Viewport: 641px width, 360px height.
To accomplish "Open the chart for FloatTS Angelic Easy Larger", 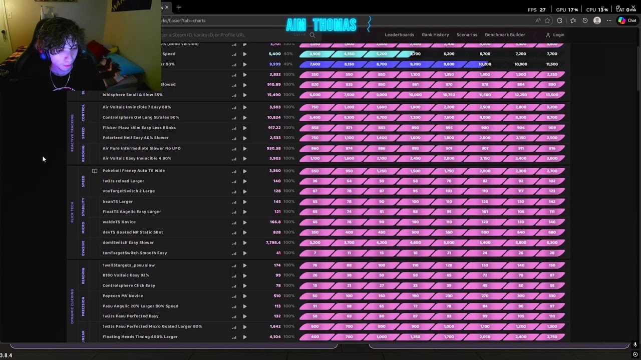I will click(x=234, y=212).
